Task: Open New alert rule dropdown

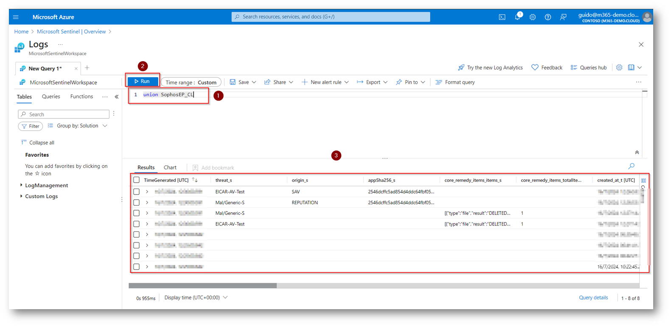Action: click(325, 82)
